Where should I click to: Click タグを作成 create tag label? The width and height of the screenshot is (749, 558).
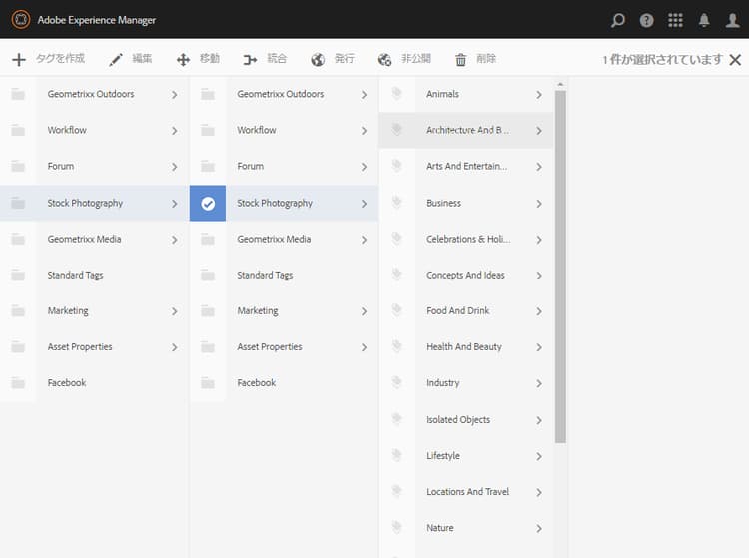click(60, 58)
